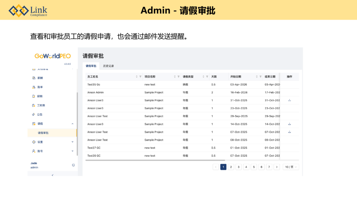Open the 公告 announcements sidebar item
Image resolution: width=357 pixels, height=201 pixels.
click(x=40, y=114)
